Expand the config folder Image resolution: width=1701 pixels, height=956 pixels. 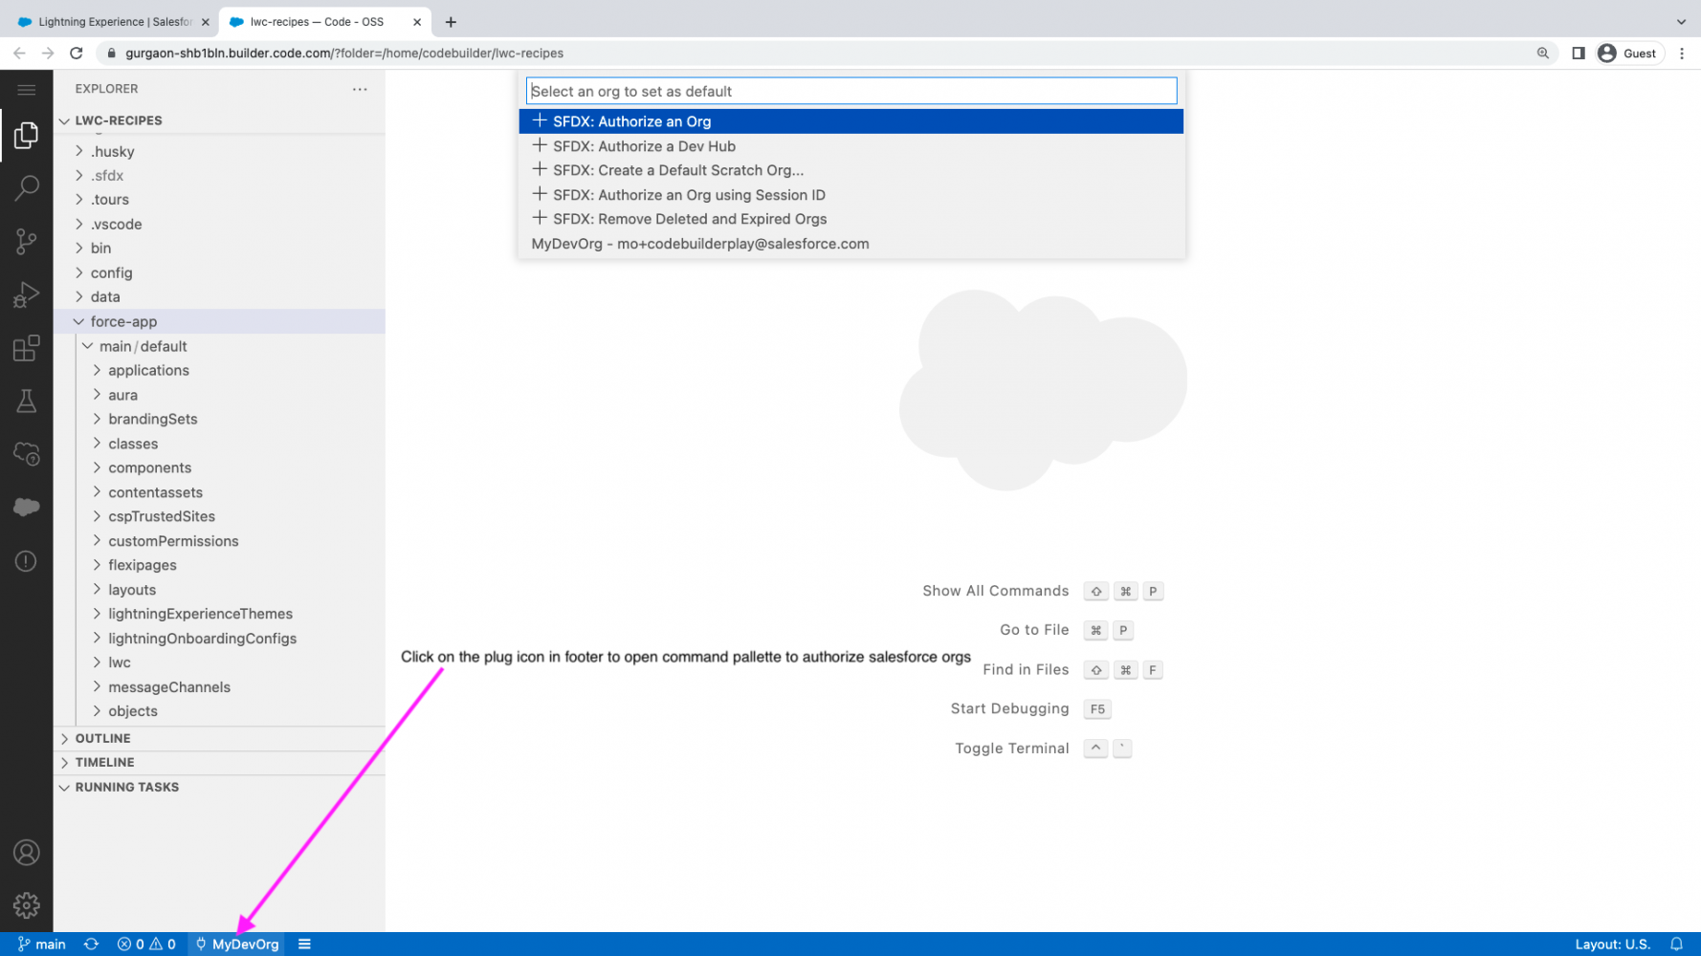(x=220, y=272)
